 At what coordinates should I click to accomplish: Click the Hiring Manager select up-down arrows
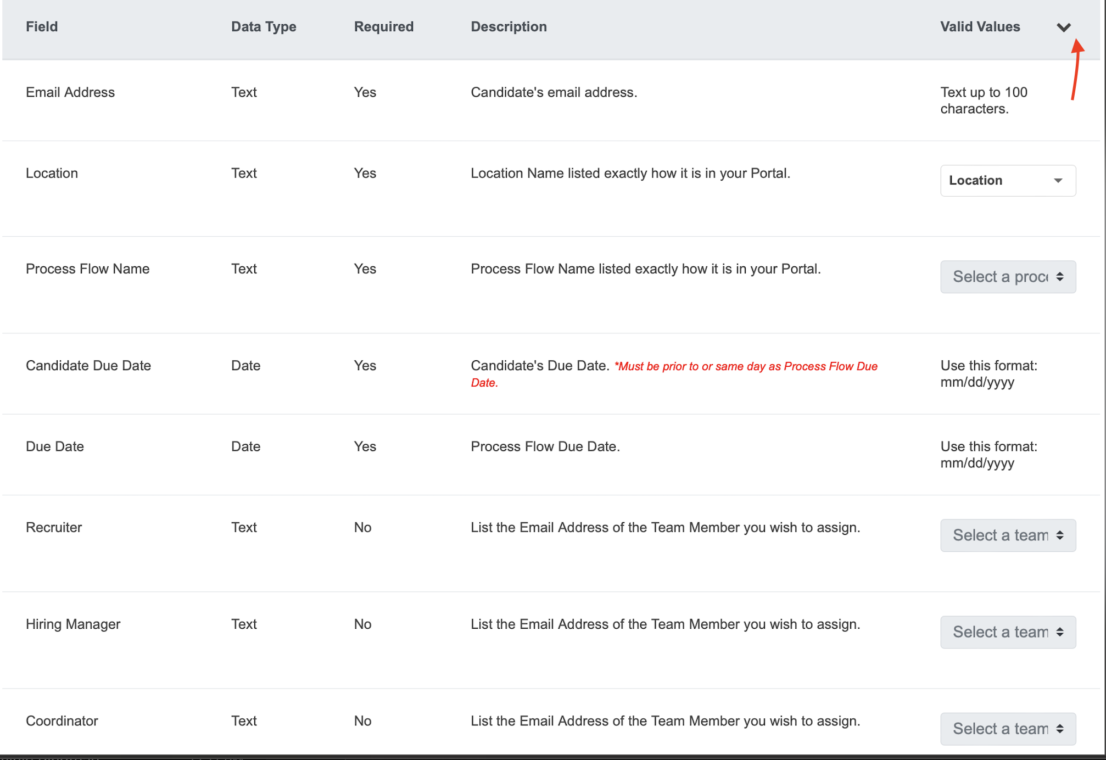[1059, 632]
